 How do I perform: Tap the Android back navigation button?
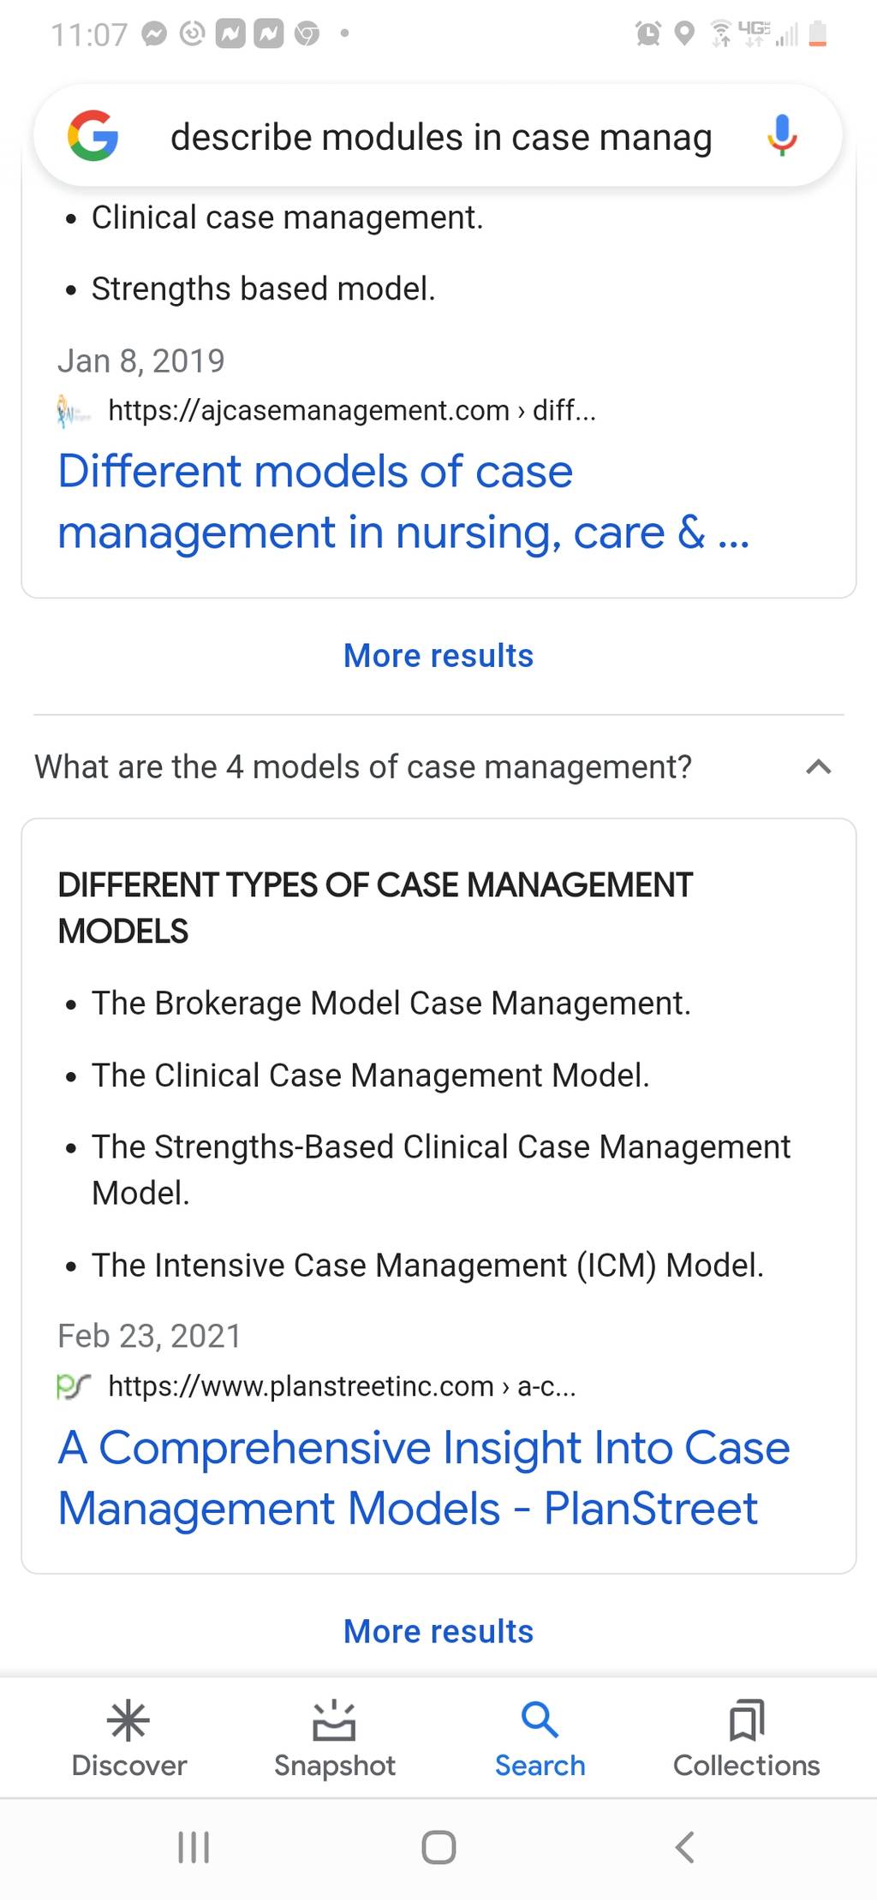click(x=684, y=1847)
